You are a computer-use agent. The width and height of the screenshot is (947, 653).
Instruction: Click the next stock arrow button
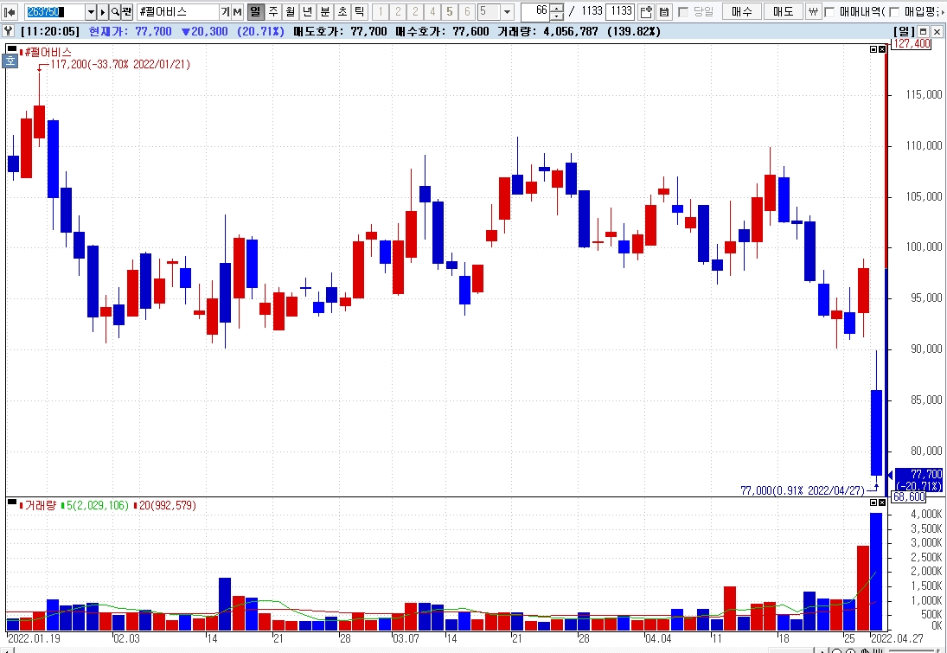pyautogui.click(x=103, y=11)
